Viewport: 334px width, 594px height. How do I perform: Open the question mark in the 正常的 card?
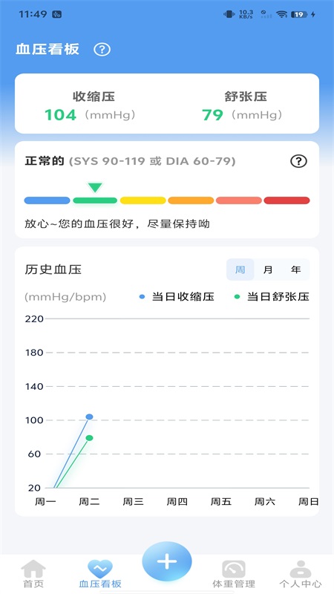point(298,161)
